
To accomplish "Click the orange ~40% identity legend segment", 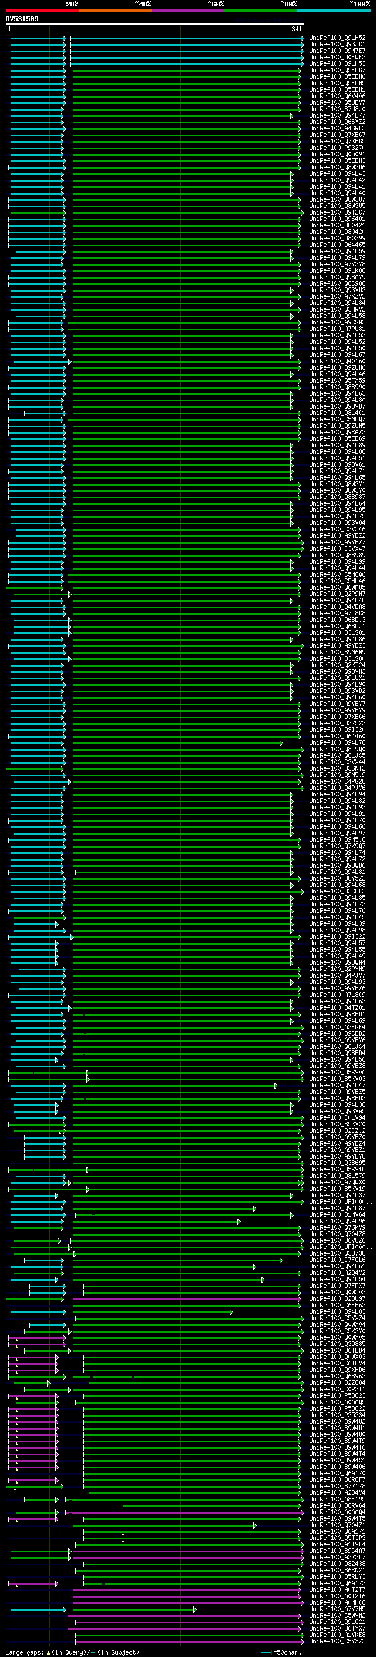I will (x=115, y=11).
